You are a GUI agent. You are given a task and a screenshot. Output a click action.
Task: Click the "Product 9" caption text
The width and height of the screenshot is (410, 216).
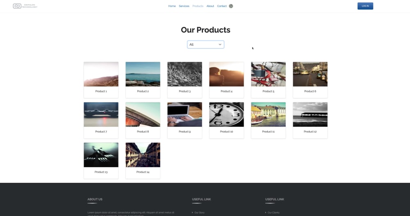184,132
